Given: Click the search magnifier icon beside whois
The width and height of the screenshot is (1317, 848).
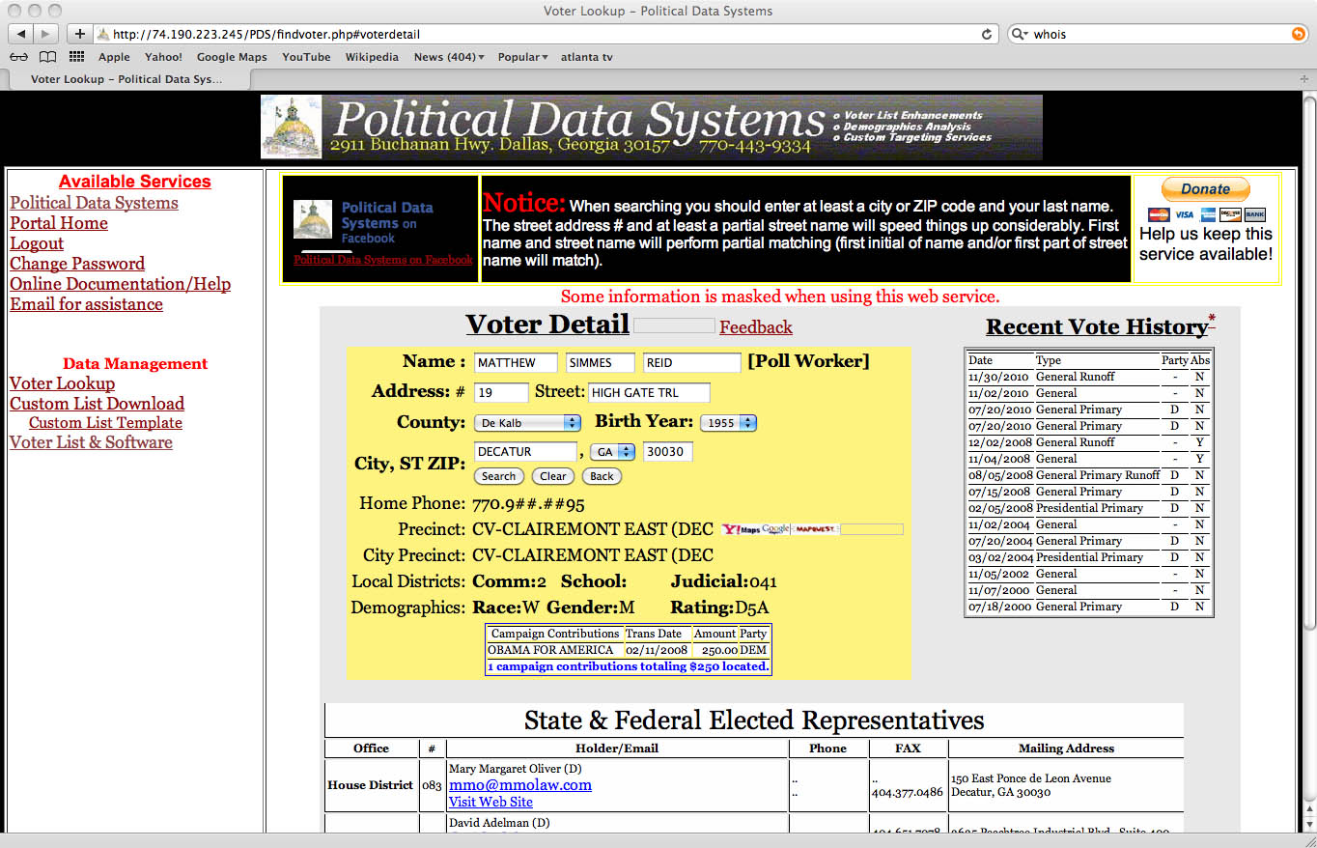Looking at the screenshot, I should 1018,34.
